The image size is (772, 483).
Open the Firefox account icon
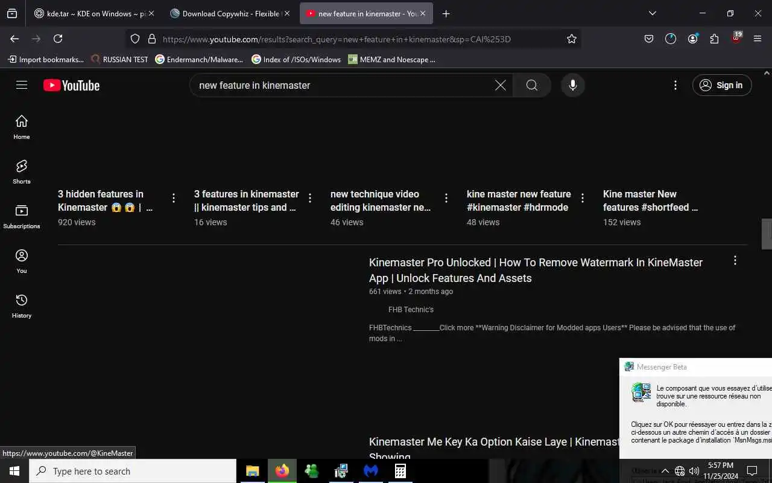point(692,39)
